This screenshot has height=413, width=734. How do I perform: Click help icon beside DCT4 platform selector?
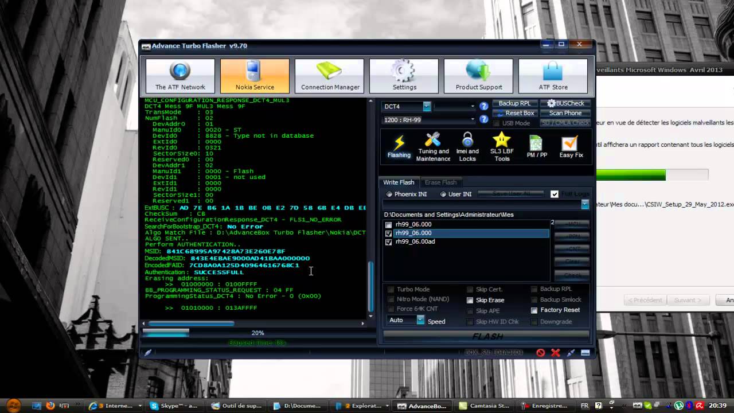(483, 106)
